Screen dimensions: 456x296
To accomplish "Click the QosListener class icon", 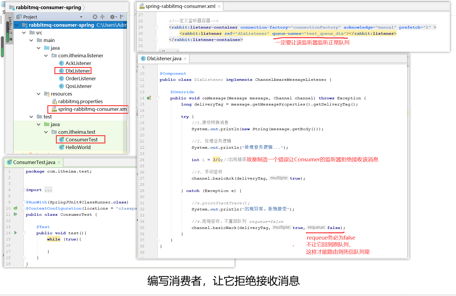I will coord(61,86).
